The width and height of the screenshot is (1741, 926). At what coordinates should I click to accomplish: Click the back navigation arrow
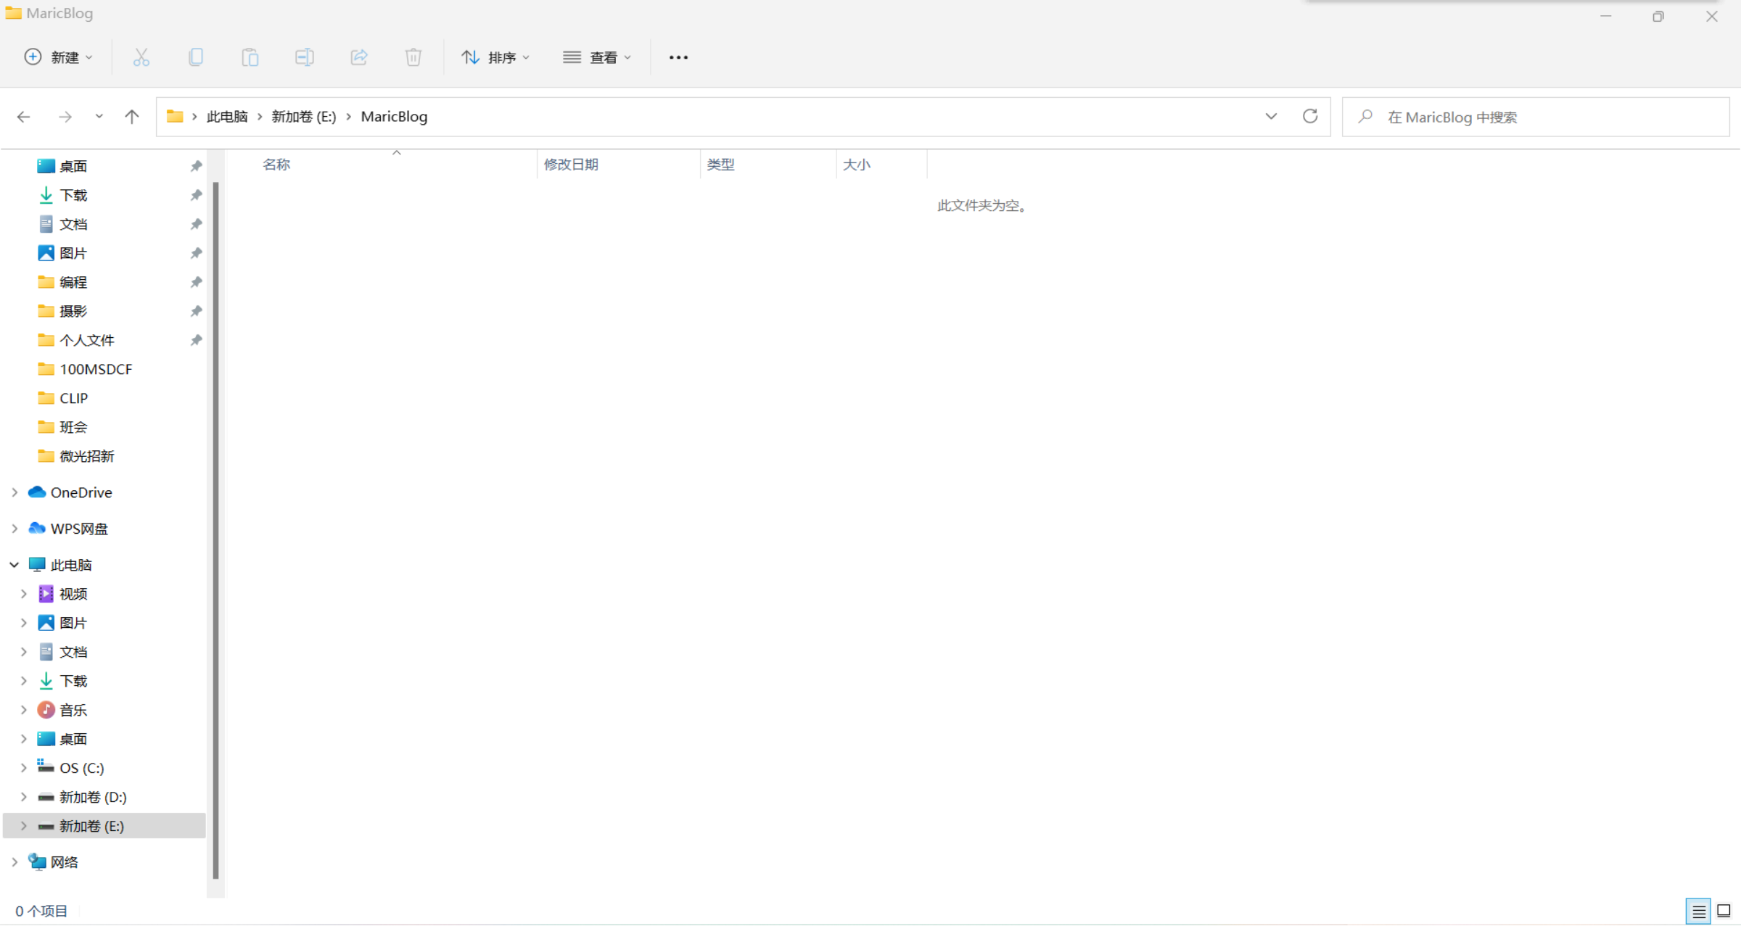coord(24,116)
